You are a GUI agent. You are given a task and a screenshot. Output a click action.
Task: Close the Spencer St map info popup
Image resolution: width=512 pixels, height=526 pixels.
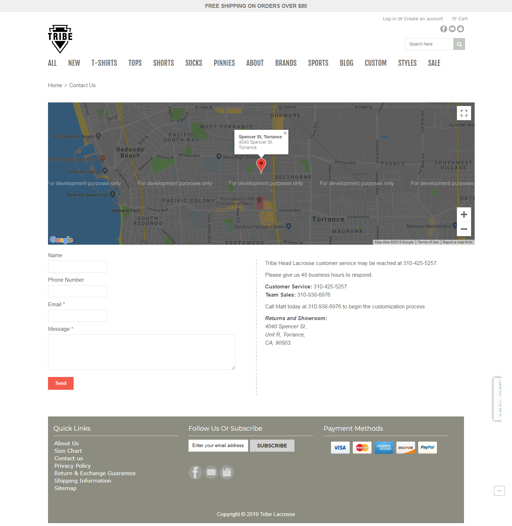pyautogui.click(x=285, y=133)
